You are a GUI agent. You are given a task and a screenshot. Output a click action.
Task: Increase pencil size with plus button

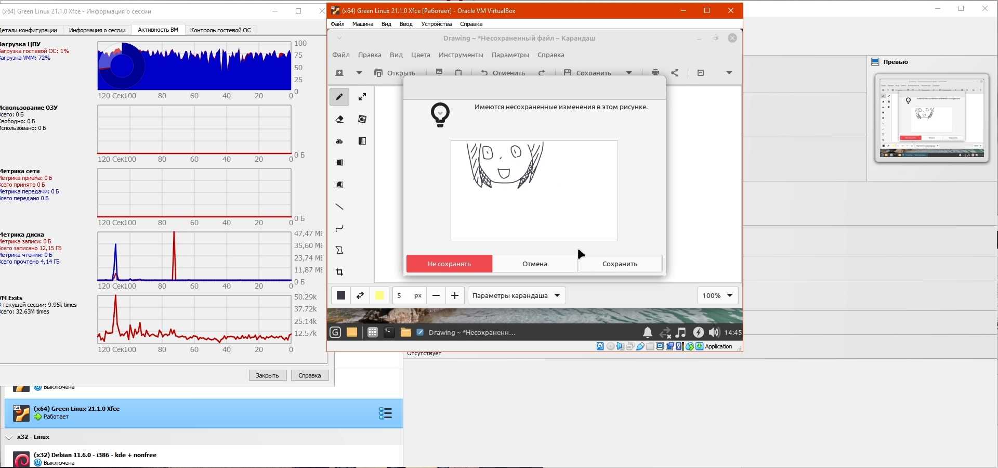point(455,295)
